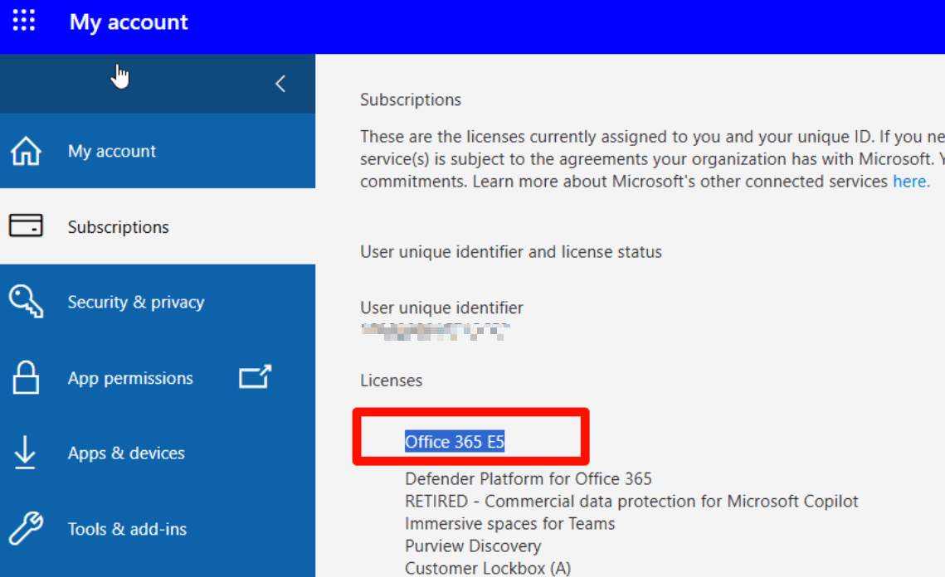Viewport: 945px width, 577px height.
Task: Click 'Immersive spaces for Teams' entry
Action: click(x=510, y=523)
